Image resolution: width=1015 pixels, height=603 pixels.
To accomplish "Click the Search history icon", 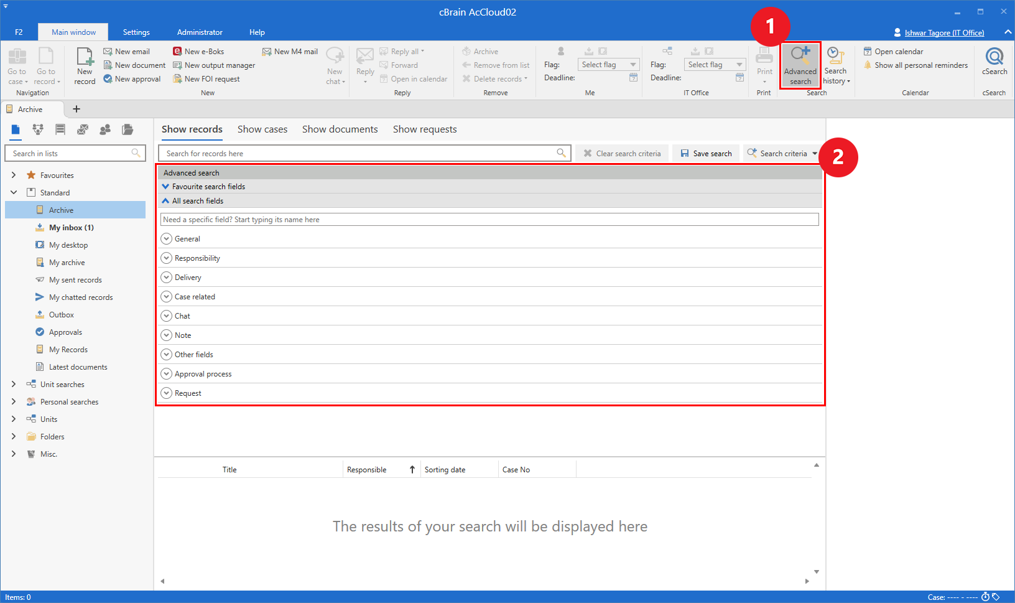I will [835, 58].
